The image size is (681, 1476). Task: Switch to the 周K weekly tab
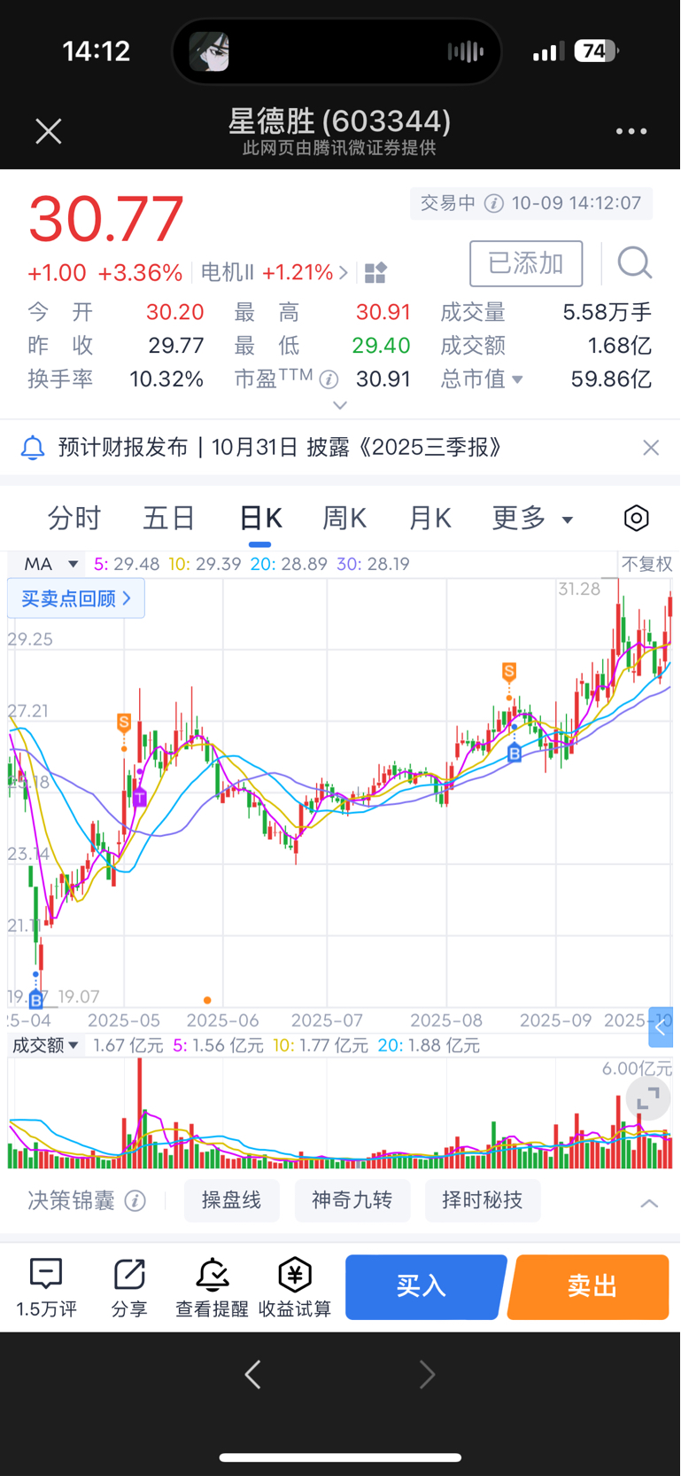click(x=344, y=519)
